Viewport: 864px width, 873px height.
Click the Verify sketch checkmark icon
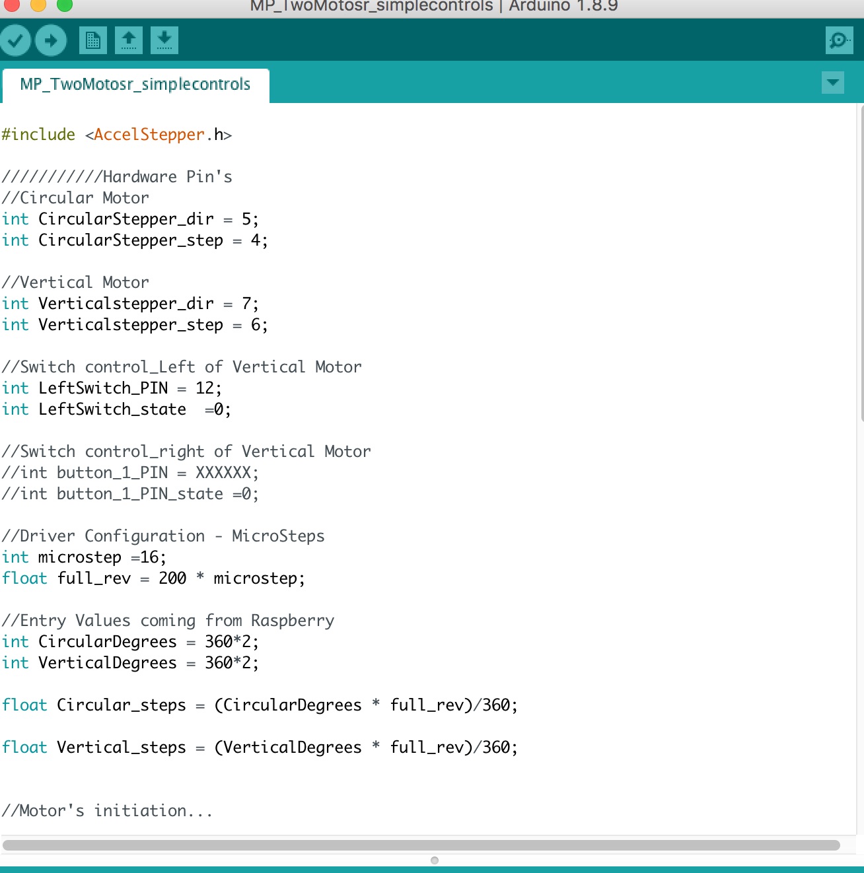tap(16, 41)
